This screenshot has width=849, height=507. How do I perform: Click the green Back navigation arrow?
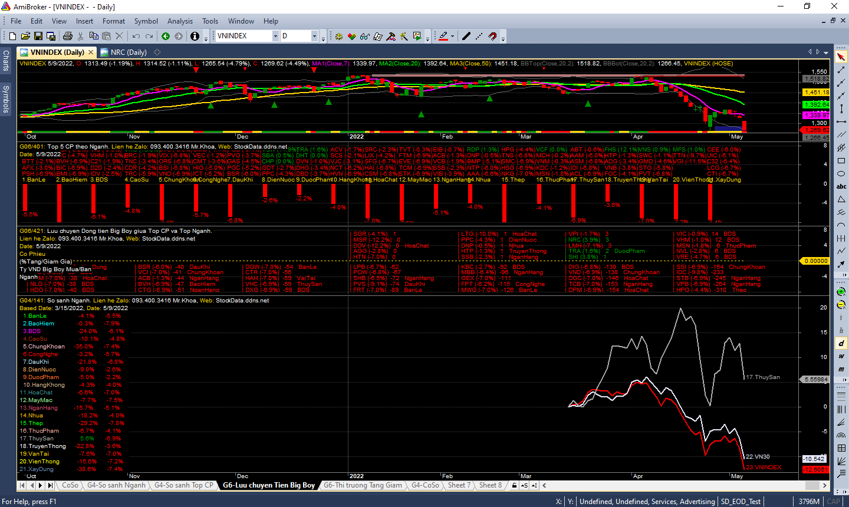pyautogui.click(x=166, y=36)
